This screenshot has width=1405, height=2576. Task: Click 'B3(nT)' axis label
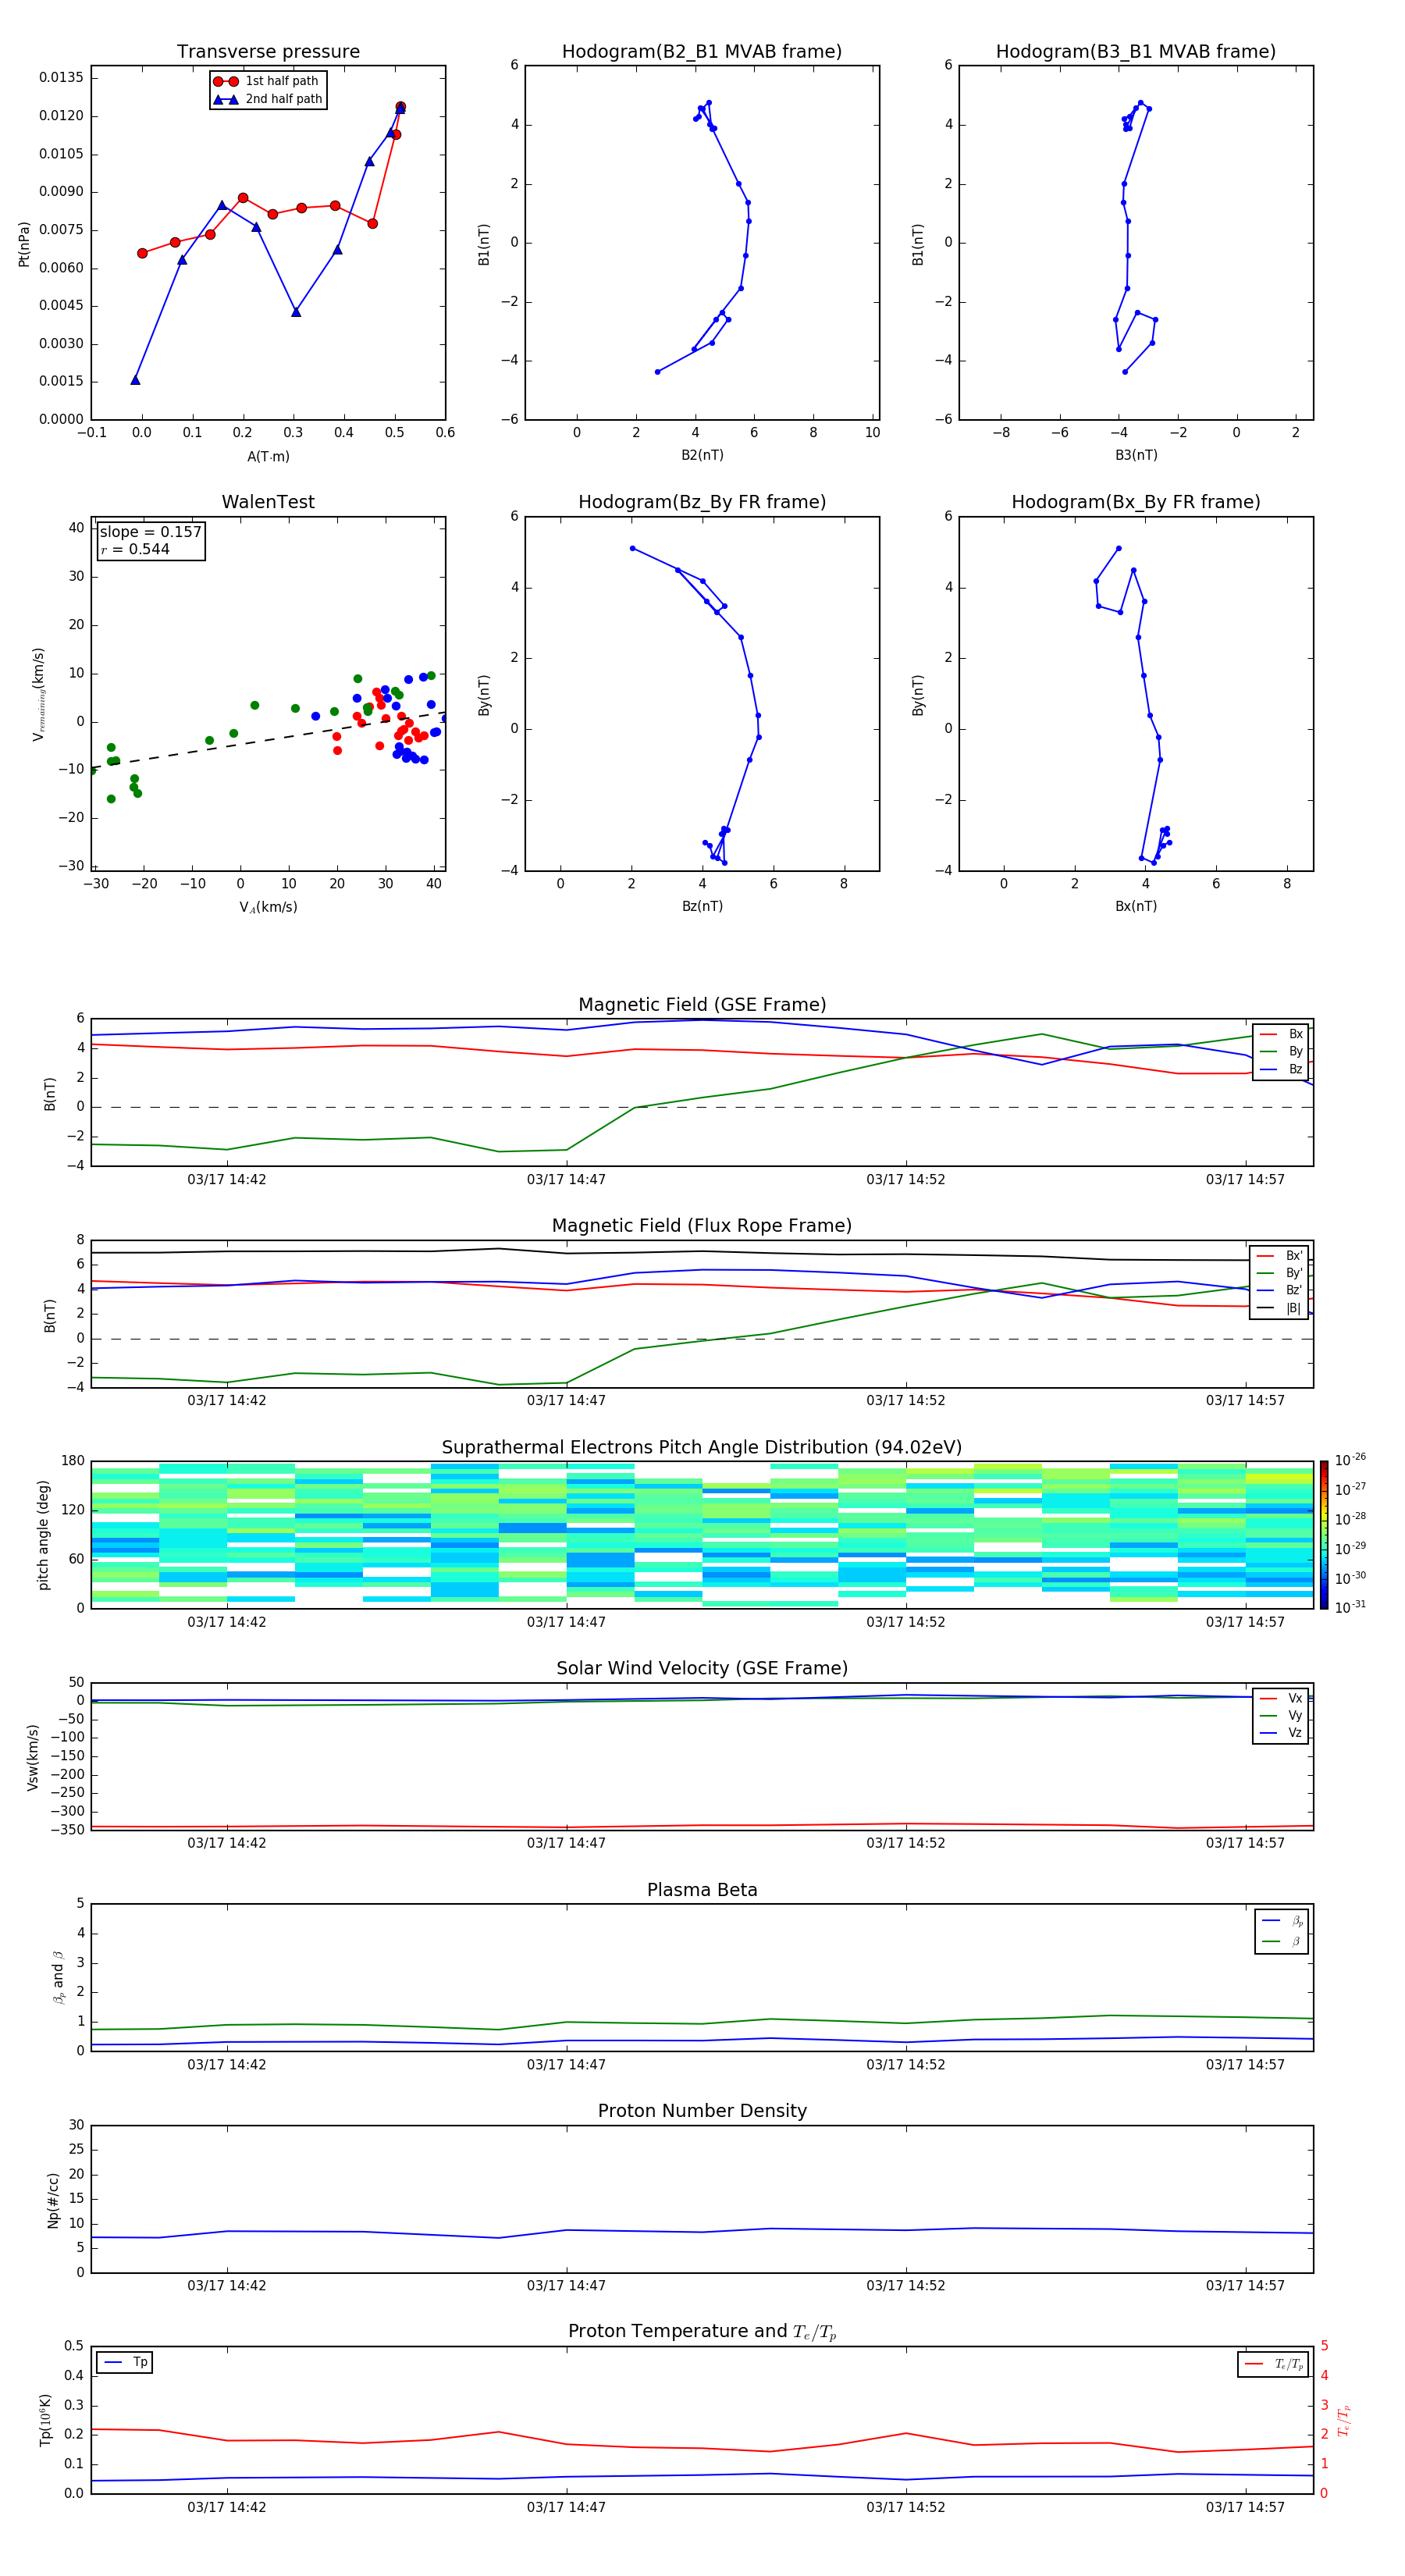(1136, 455)
